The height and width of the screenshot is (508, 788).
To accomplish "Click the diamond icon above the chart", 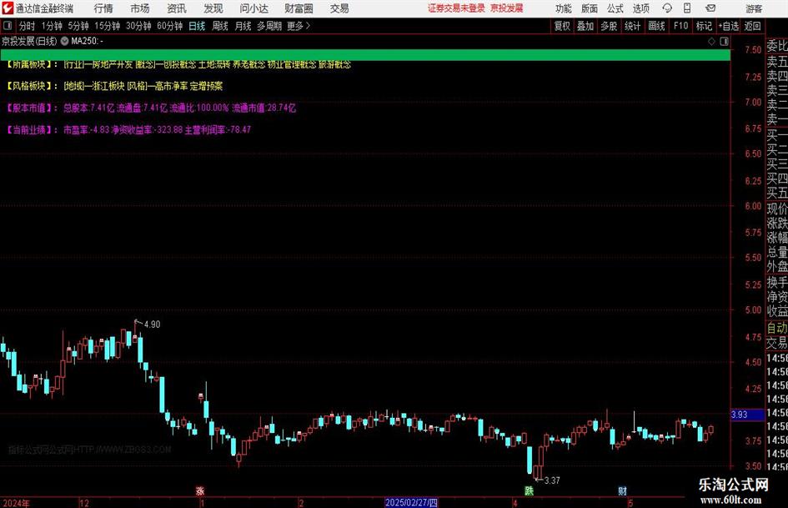I will tap(711, 42).
